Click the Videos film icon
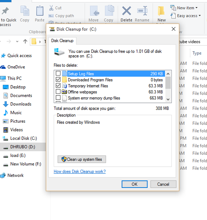The image size is (207, 220). (x=5, y=130)
